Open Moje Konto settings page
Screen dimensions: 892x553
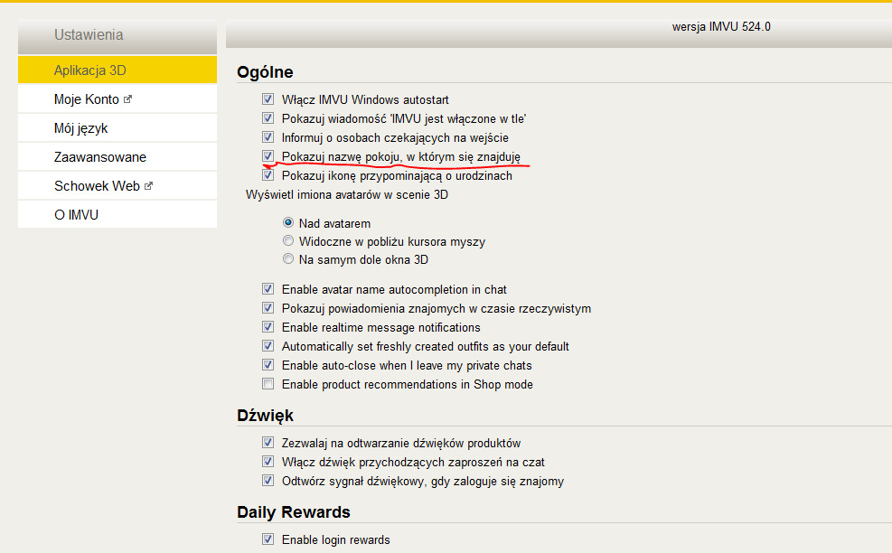(x=117, y=99)
